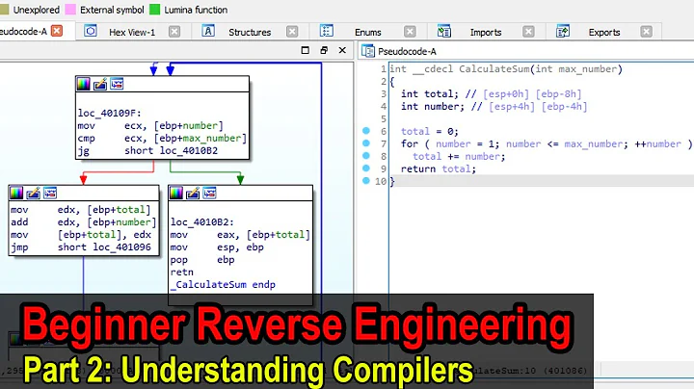Click 'return total;' statement
The image size is (694, 389).
[439, 169]
